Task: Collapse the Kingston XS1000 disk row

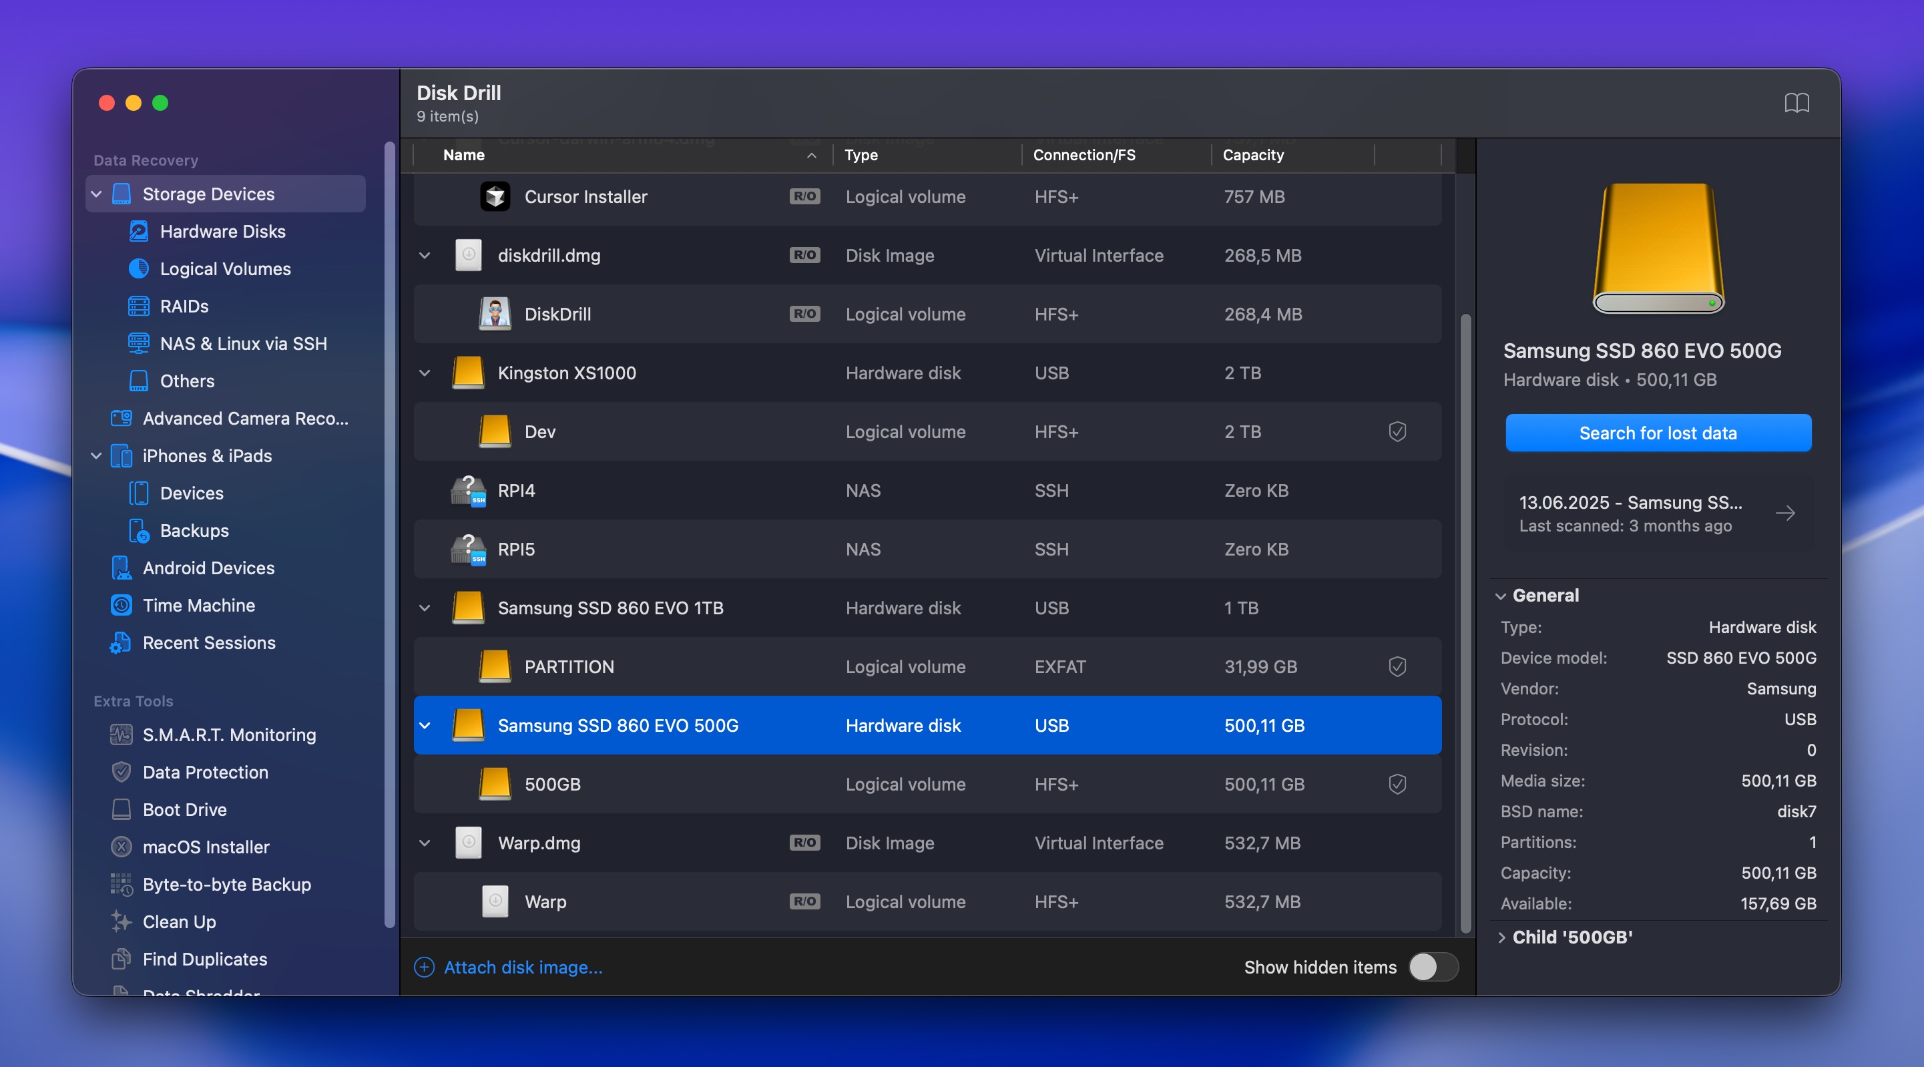Action: 425,373
